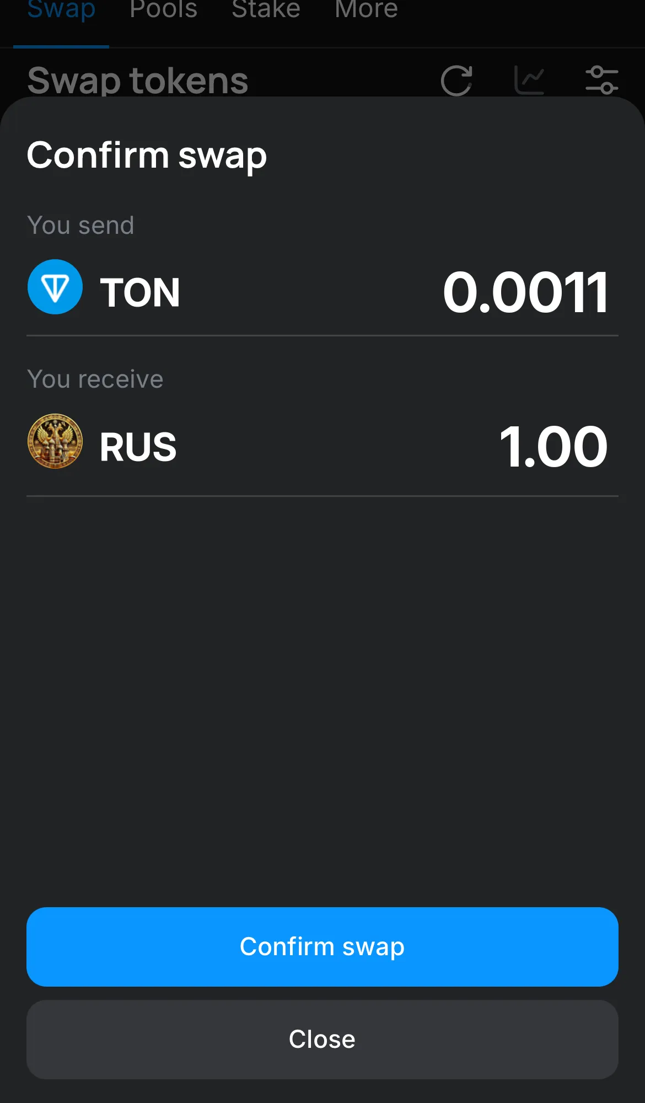Click the 0.0011 send amount
This screenshot has width=645, height=1103.
point(525,292)
